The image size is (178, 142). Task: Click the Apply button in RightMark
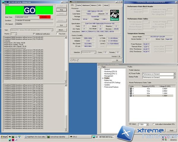(171, 130)
